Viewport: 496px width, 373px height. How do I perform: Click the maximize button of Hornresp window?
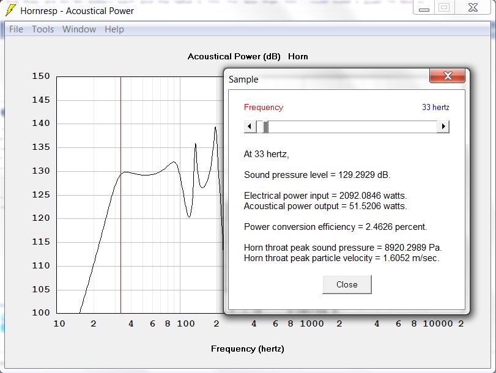click(x=444, y=7)
